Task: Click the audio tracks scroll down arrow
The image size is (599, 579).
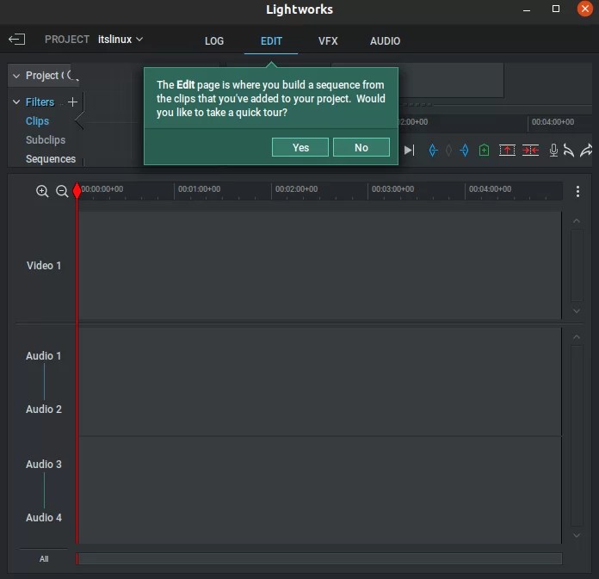Action: [x=577, y=535]
